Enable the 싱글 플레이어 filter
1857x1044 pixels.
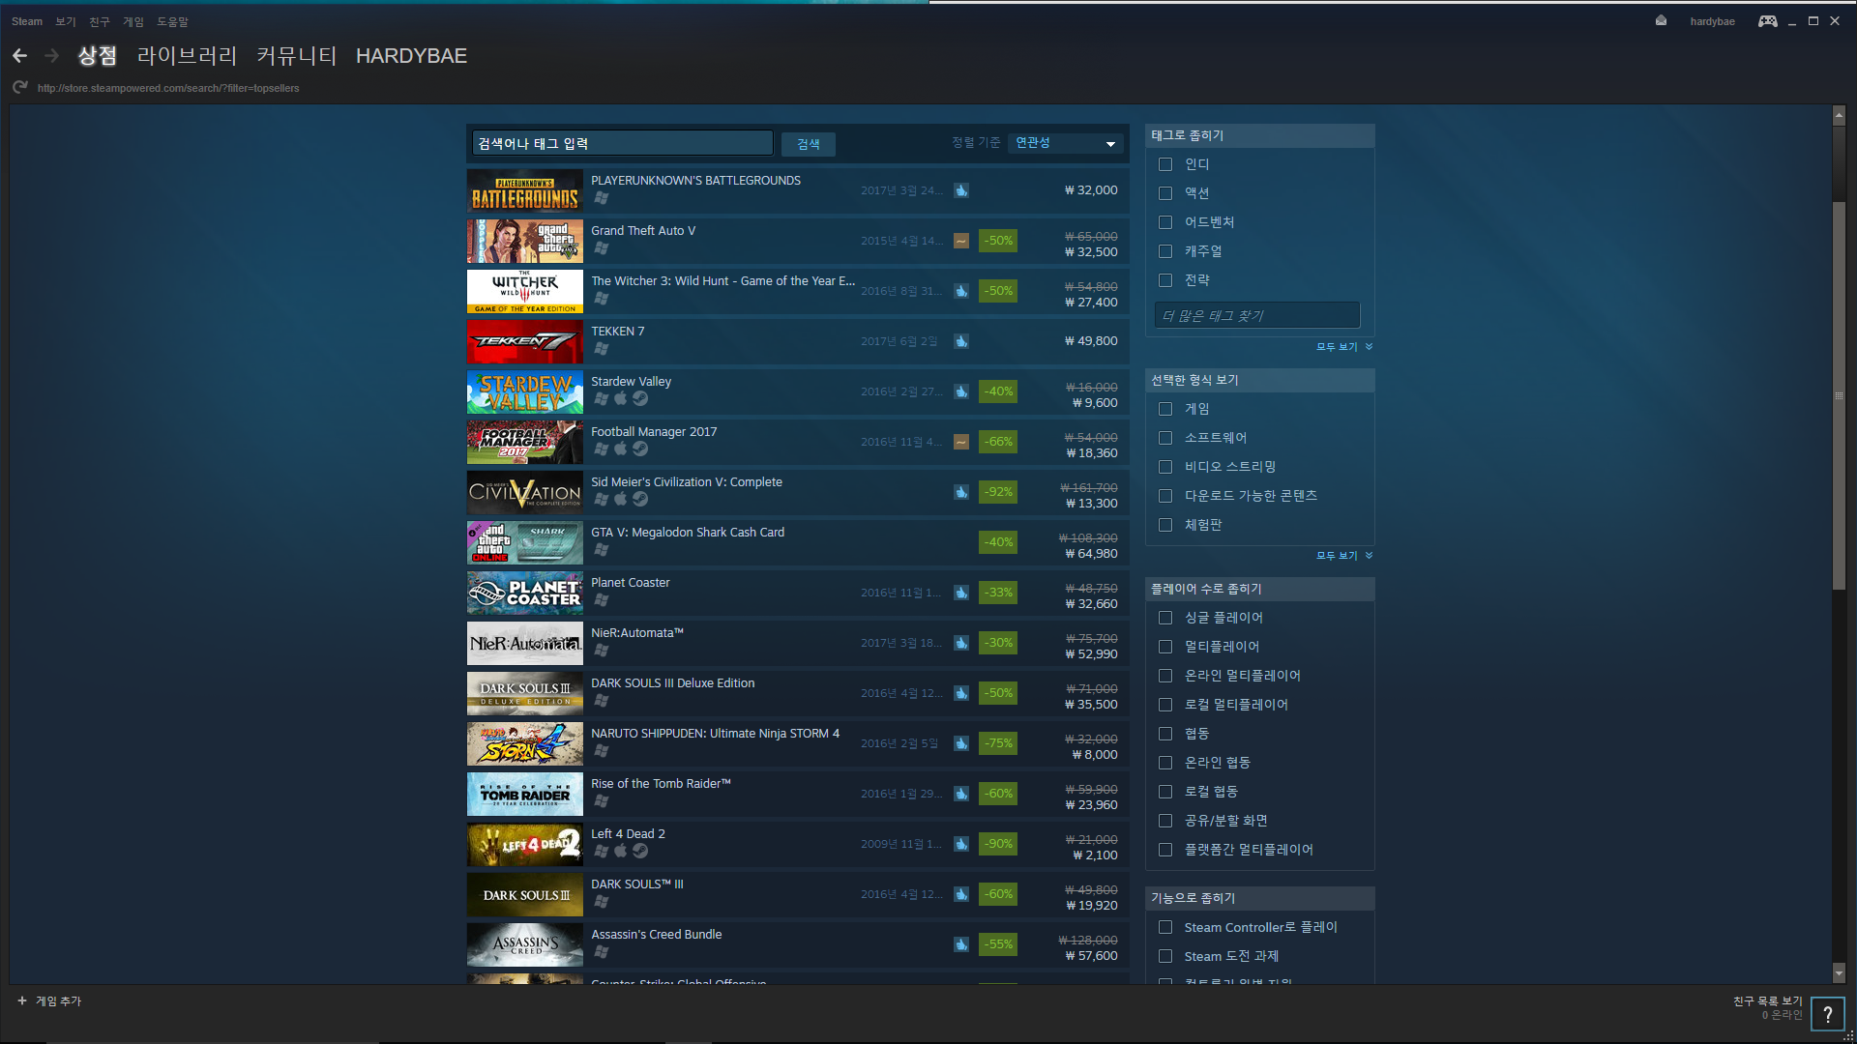click(1165, 618)
